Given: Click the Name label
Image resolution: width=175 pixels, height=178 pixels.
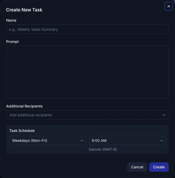Looking at the screenshot, I should [x=11, y=20].
